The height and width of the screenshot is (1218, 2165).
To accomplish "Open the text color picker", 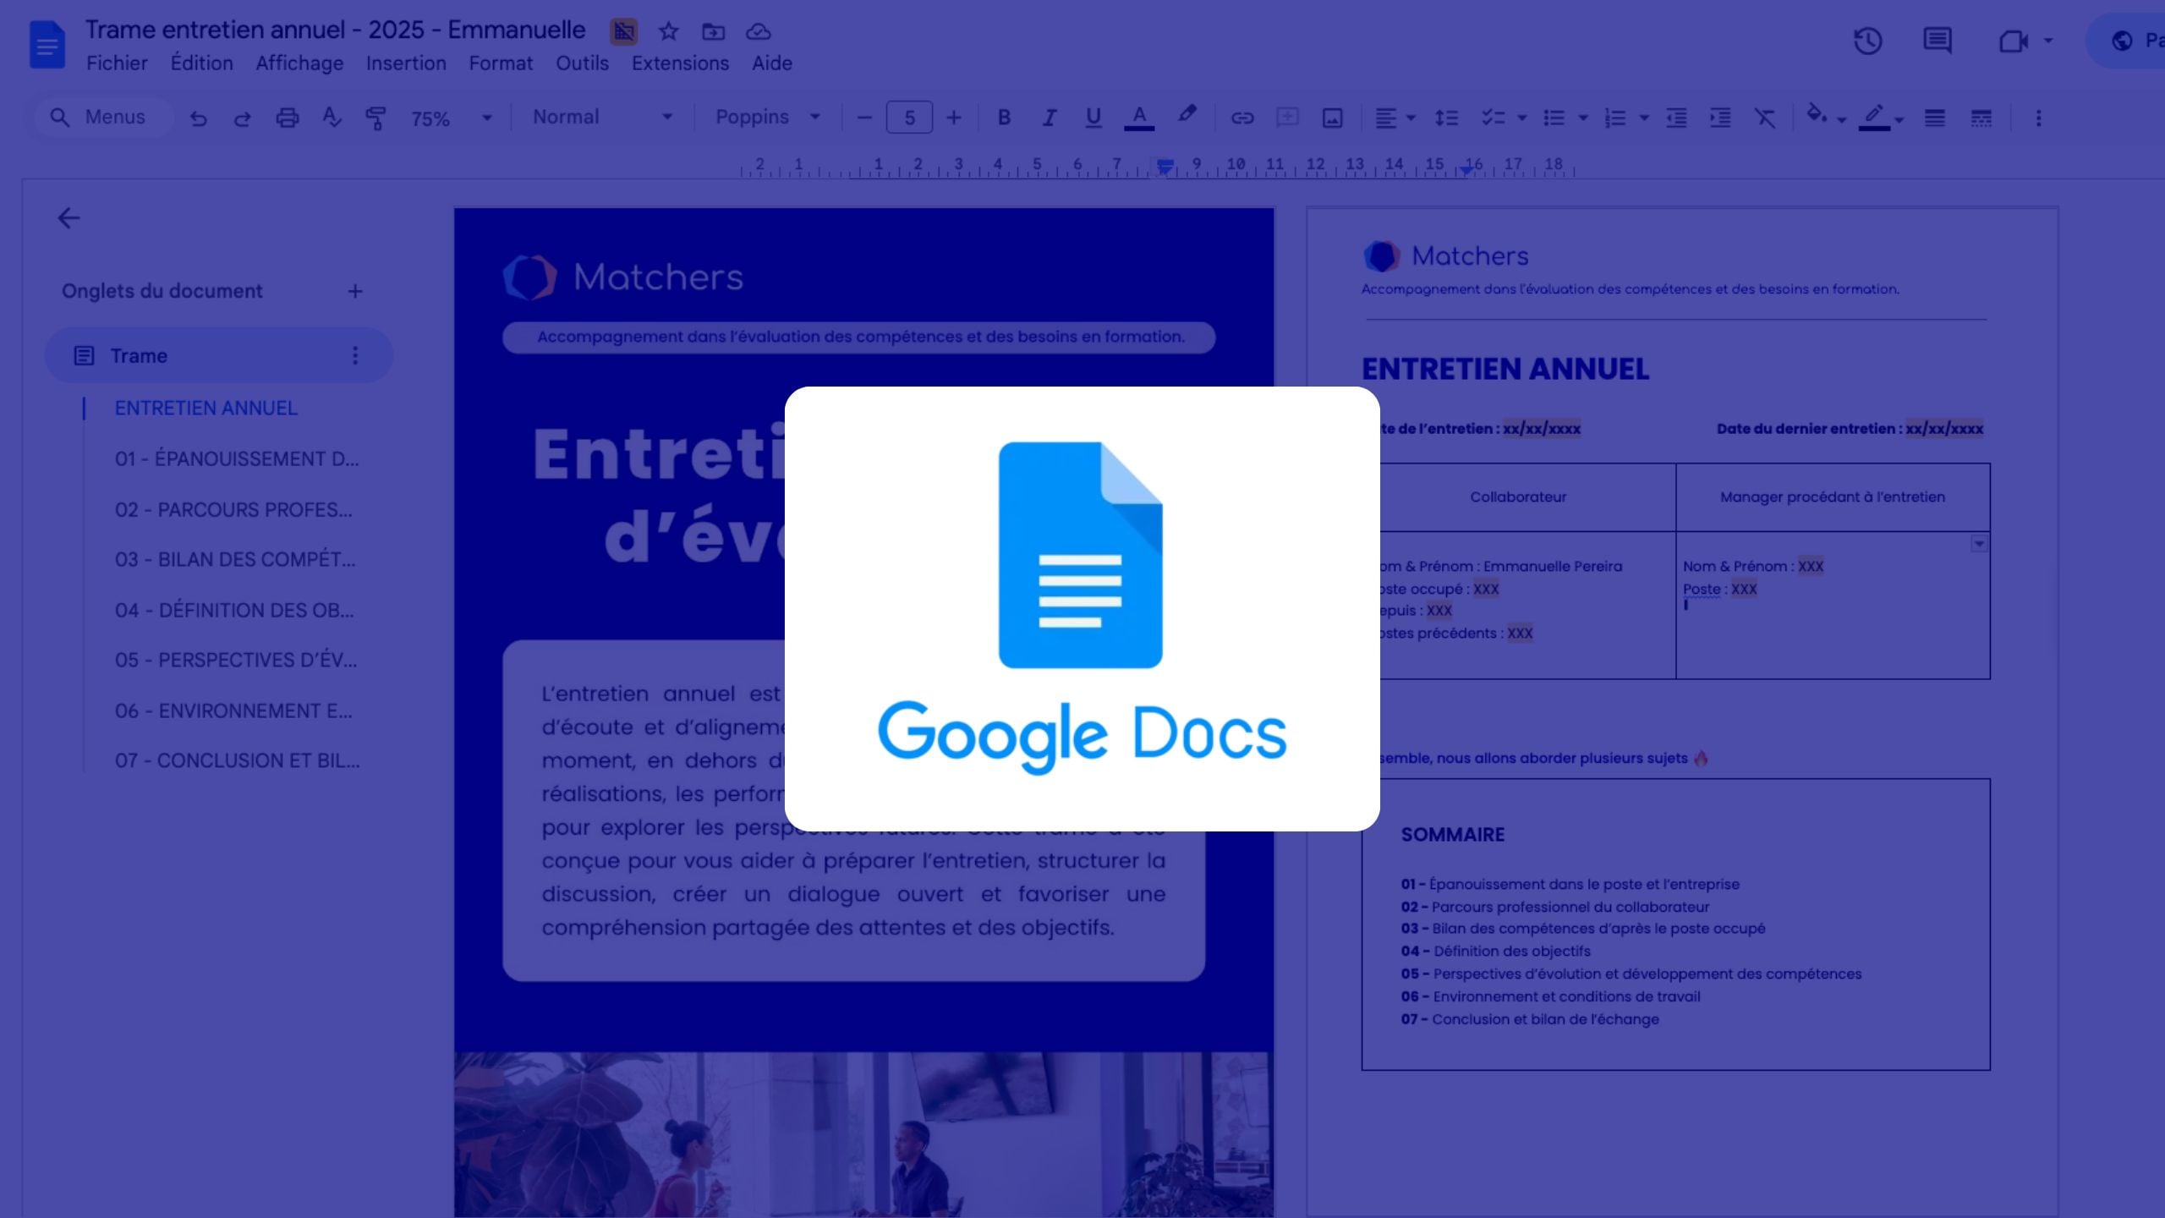I will 1138,118.
